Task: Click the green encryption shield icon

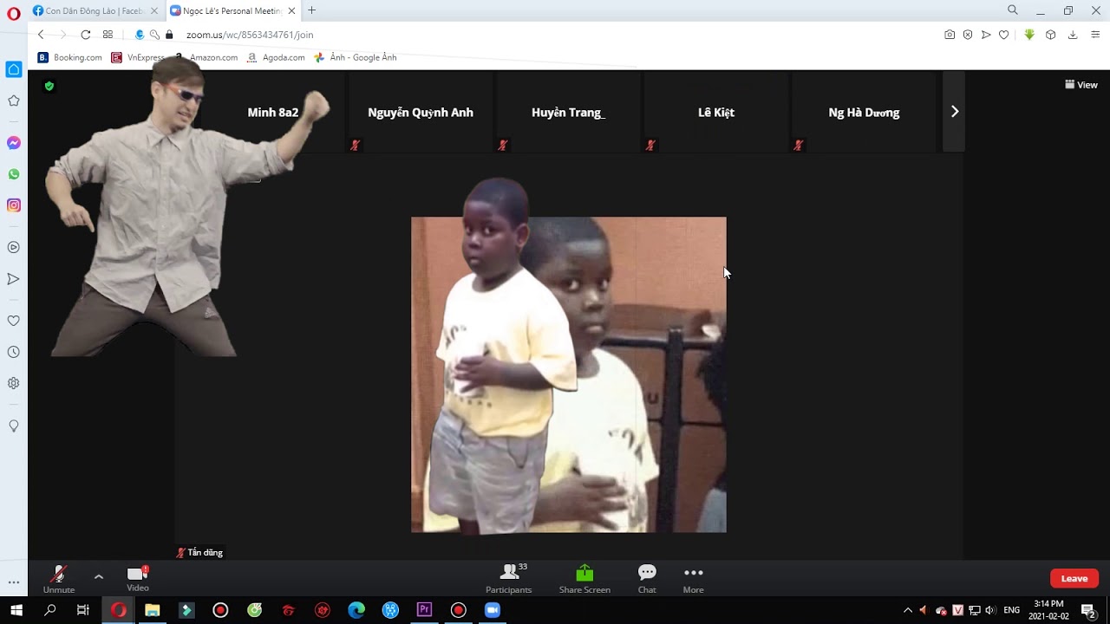Action: pyautogui.click(x=49, y=86)
